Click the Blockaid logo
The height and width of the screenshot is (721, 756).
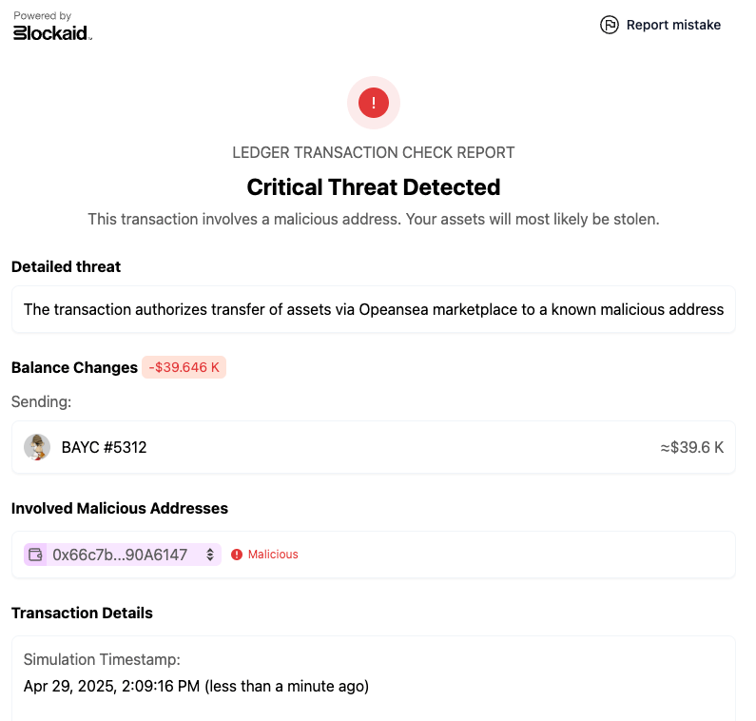point(52,33)
